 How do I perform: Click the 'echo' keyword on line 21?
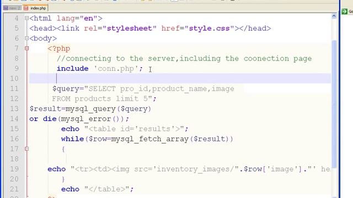pyautogui.click(x=70, y=189)
